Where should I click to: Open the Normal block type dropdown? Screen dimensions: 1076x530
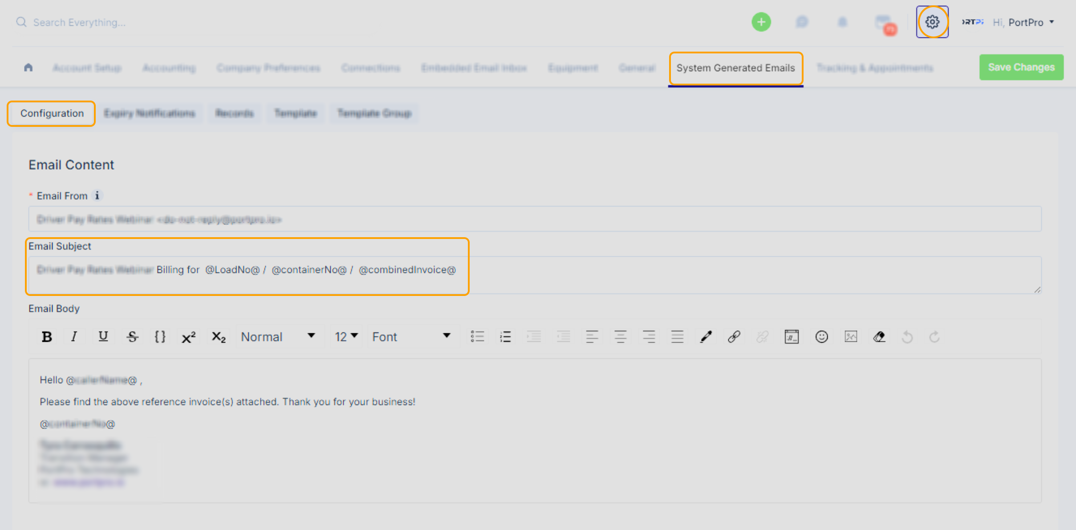[x=278, y=337]
